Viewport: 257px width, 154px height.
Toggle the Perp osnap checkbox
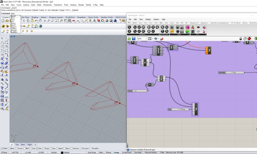[44, 148]
